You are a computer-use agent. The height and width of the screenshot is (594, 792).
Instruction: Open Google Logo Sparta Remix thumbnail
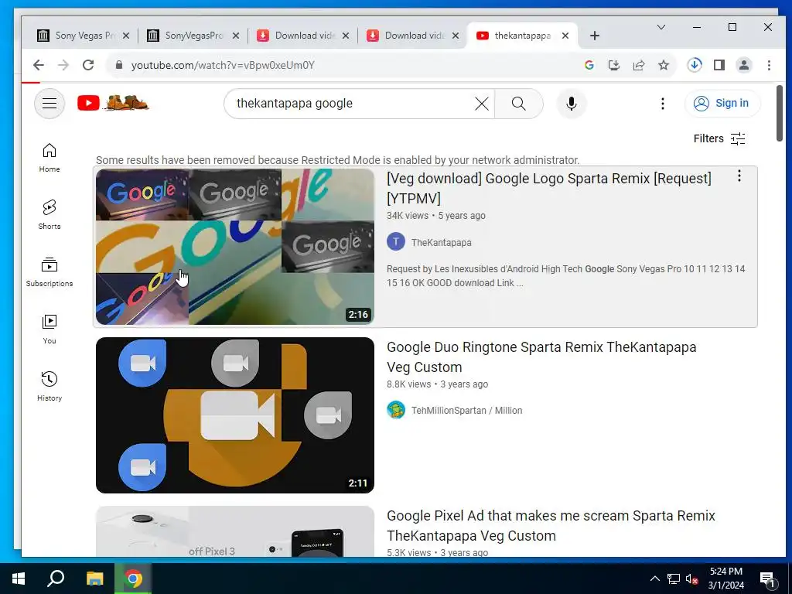[x=235, y=247]
